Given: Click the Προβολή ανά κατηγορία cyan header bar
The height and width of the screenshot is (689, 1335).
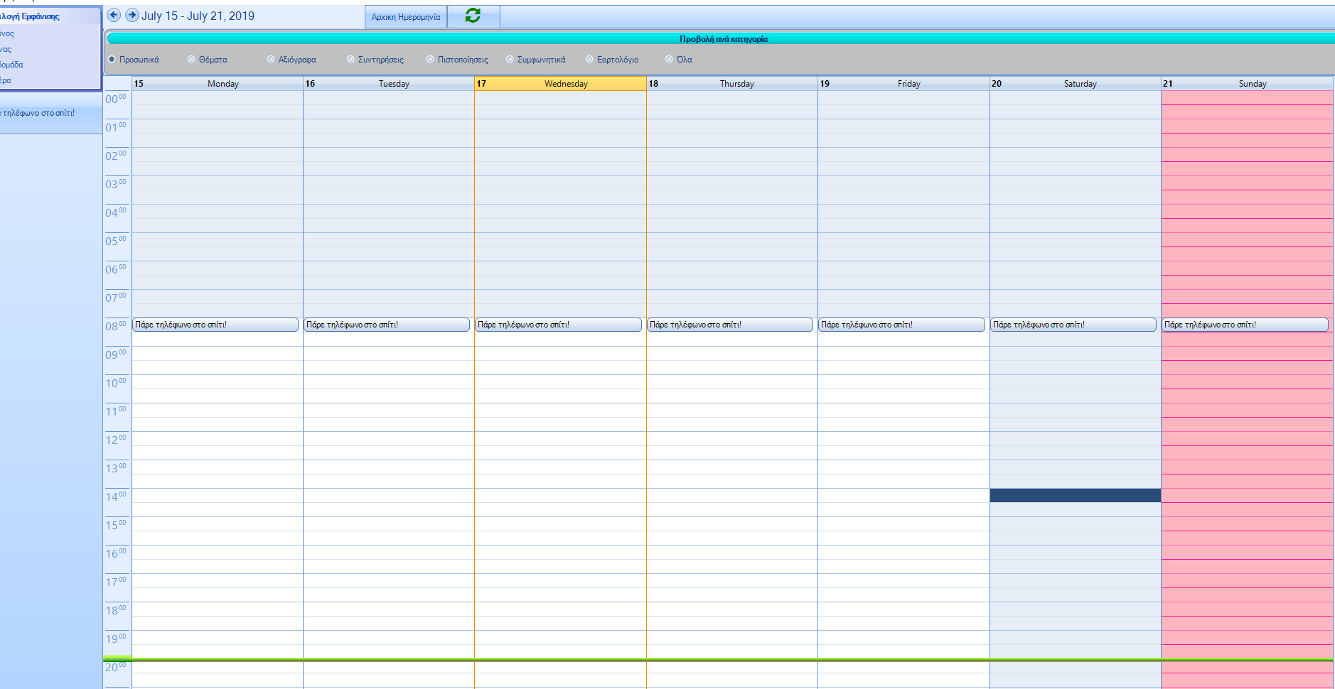Looking at the screenshot, I should pyautogui.click(x=722, y=39).
